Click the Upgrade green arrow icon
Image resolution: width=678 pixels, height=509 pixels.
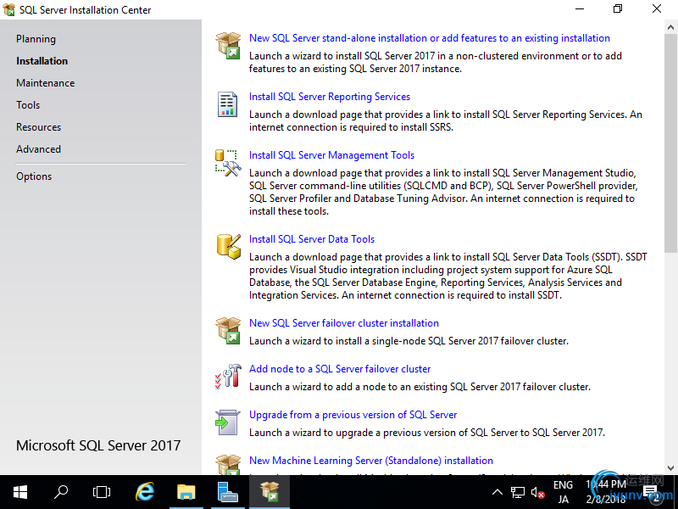click(227, 422)
